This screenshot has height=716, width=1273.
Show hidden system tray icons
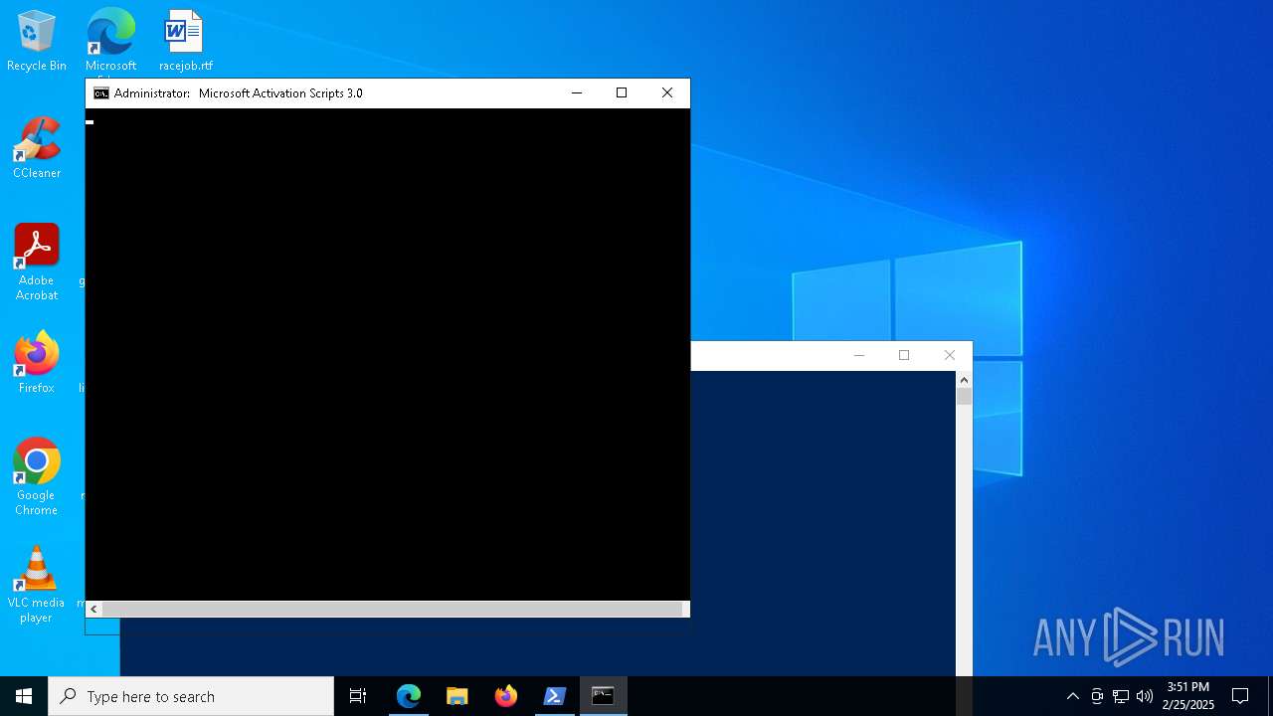click(x=1073, y=696)
